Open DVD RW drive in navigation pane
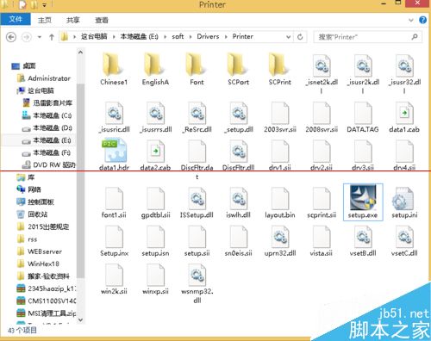The width and height of the screenshot is (431, 341). 49,165
